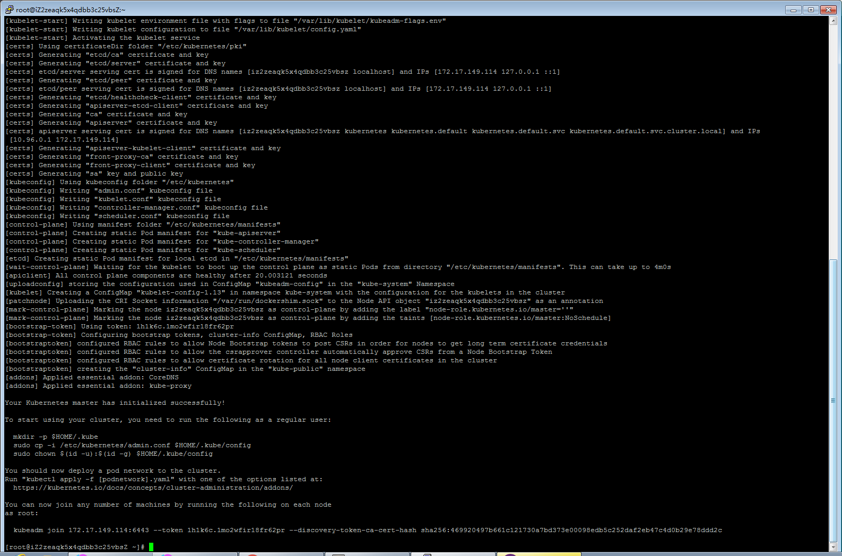The width and height of the screenshot is (842, 556).
Task: Click the "[kubeconfig] Writing "admin.conf"" line
Action: [109, 190]
